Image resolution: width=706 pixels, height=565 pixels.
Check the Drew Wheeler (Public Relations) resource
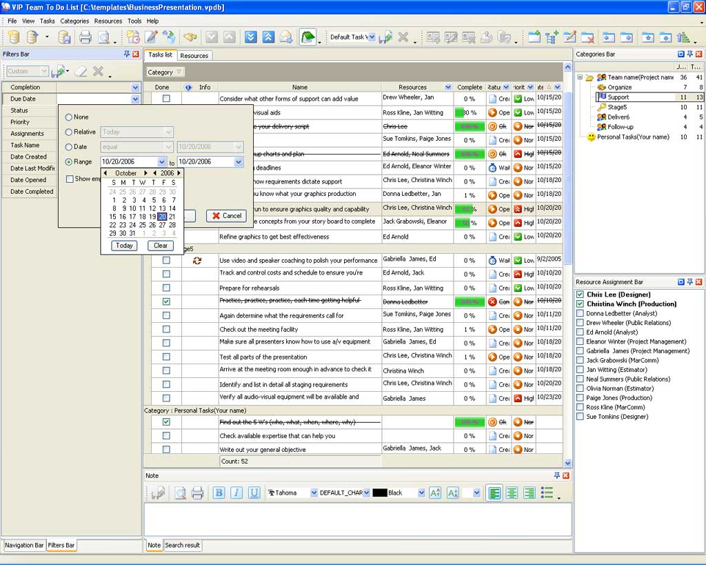581,323
